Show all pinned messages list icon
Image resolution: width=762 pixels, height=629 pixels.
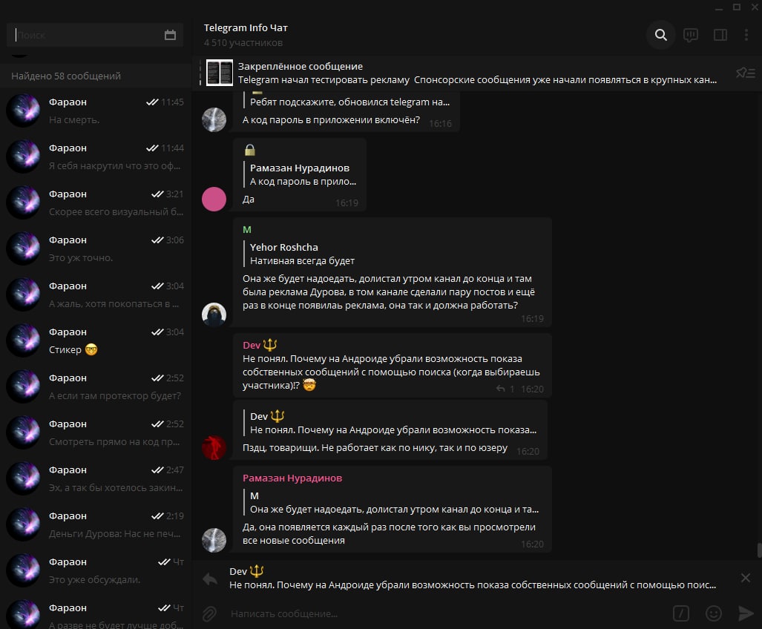pyautogui.click(x=745, y=73)
